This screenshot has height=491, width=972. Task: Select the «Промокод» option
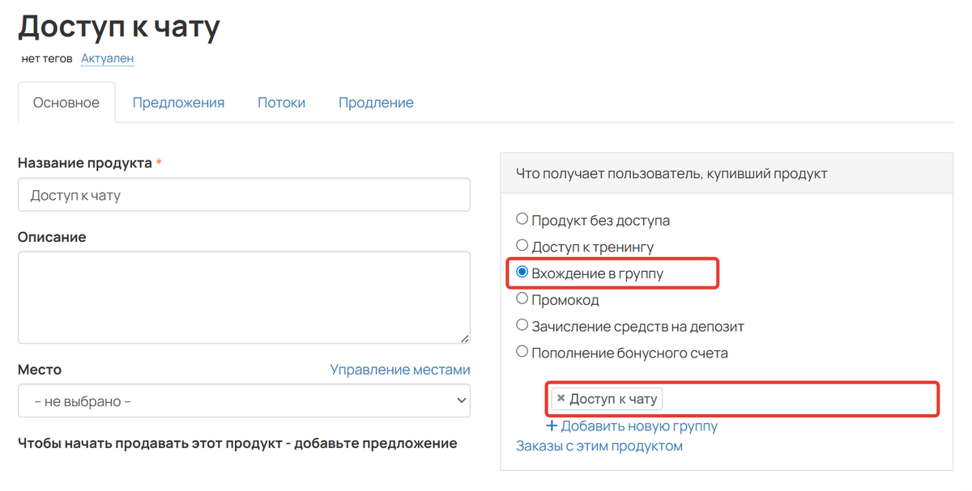[x=522, y=298]
